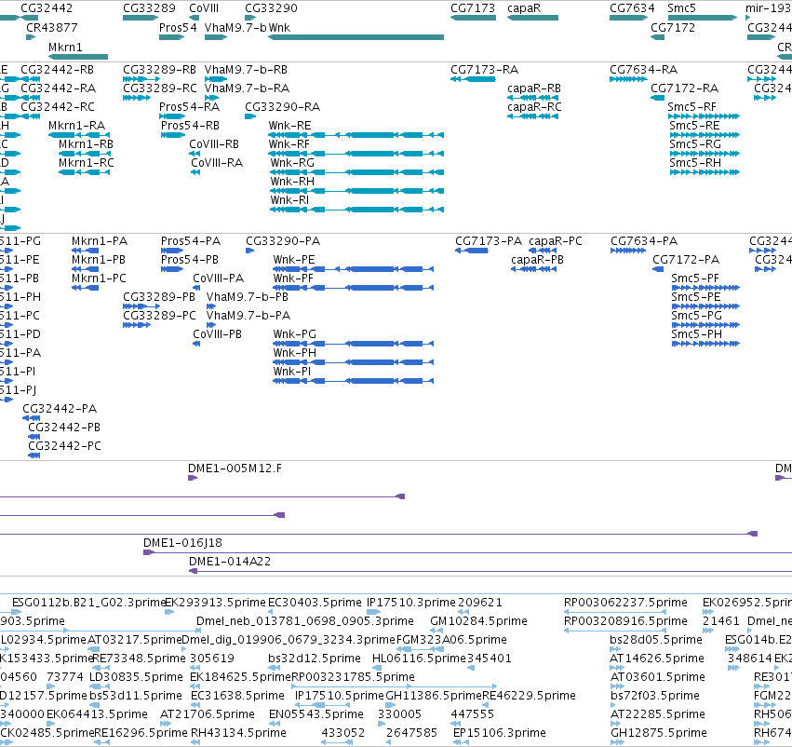Click the AT14626.5prime EST feature
This screenshot has height=747, width=792.
click(617, 668)
